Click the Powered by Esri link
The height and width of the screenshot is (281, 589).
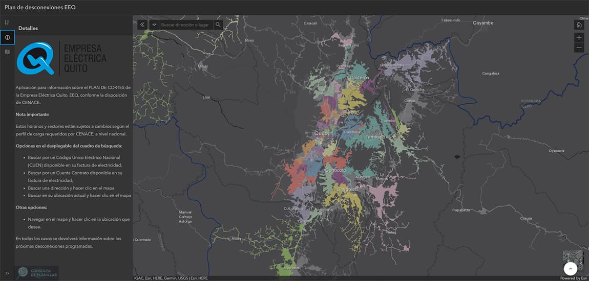[x=573, y=278]
